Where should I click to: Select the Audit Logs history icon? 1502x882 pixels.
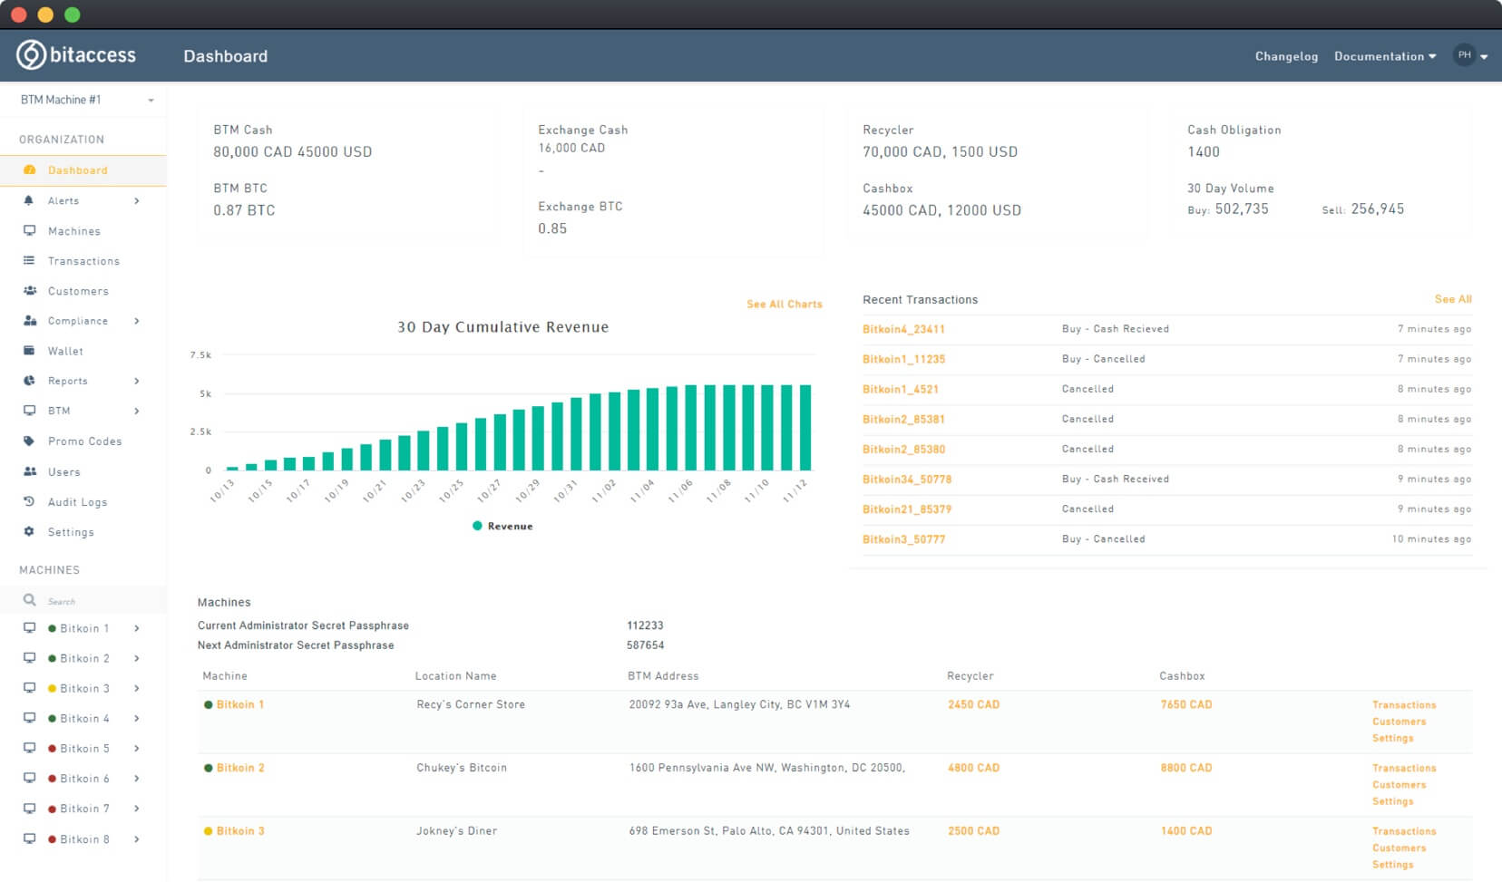click(x=29, y=501)
